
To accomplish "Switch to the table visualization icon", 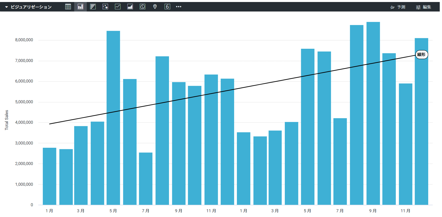I will click(x=68, y=7).
